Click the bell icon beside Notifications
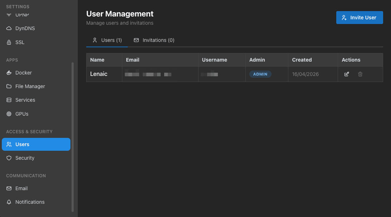Screen dimensions: 391x217 pos(9,202)
